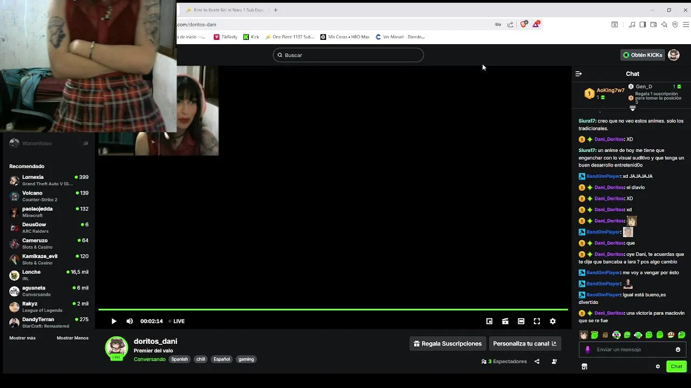The height and width of the screenshot is (388, 691).
Task: Activate the purple microphone icon in chat
Action: click(x=588, y=350)
